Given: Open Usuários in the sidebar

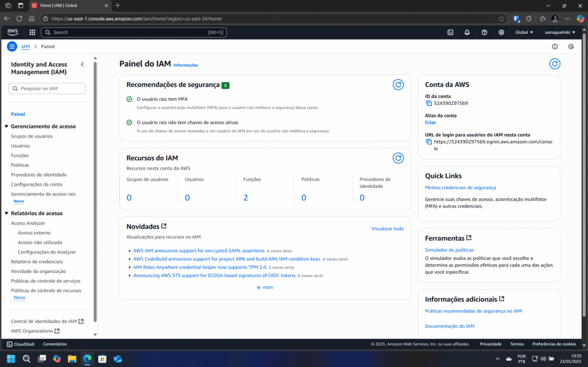Looking at the screenshot, I should pyautogui.click(x=20, y=146).
